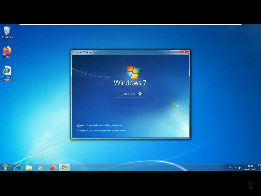Launch Windows Media Player from taskbar
Viewport: 261px width, 196px height.
point(40,168)
